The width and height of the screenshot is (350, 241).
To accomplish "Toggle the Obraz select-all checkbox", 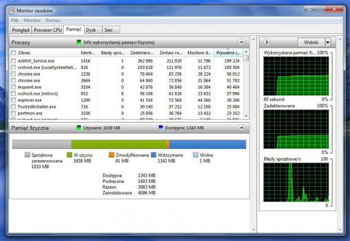I will pyautogui.click(x=14, y=52).
